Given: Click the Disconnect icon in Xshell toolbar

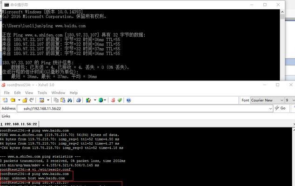Looking at the screenshot, I should pyautogui.click(x=25, y=100).
